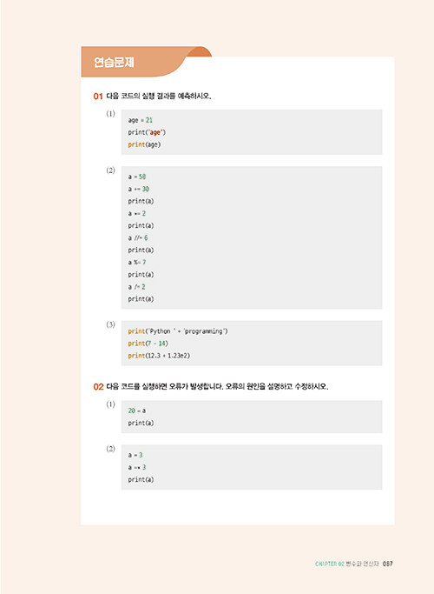
Task: Click the age = 21 code line
Action: tap(141, 120)
